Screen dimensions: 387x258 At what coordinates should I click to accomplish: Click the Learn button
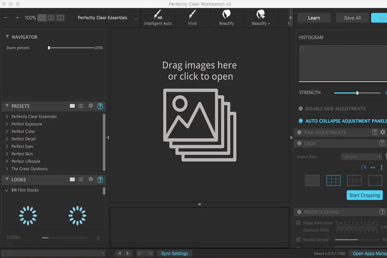(x=314, y=18)
